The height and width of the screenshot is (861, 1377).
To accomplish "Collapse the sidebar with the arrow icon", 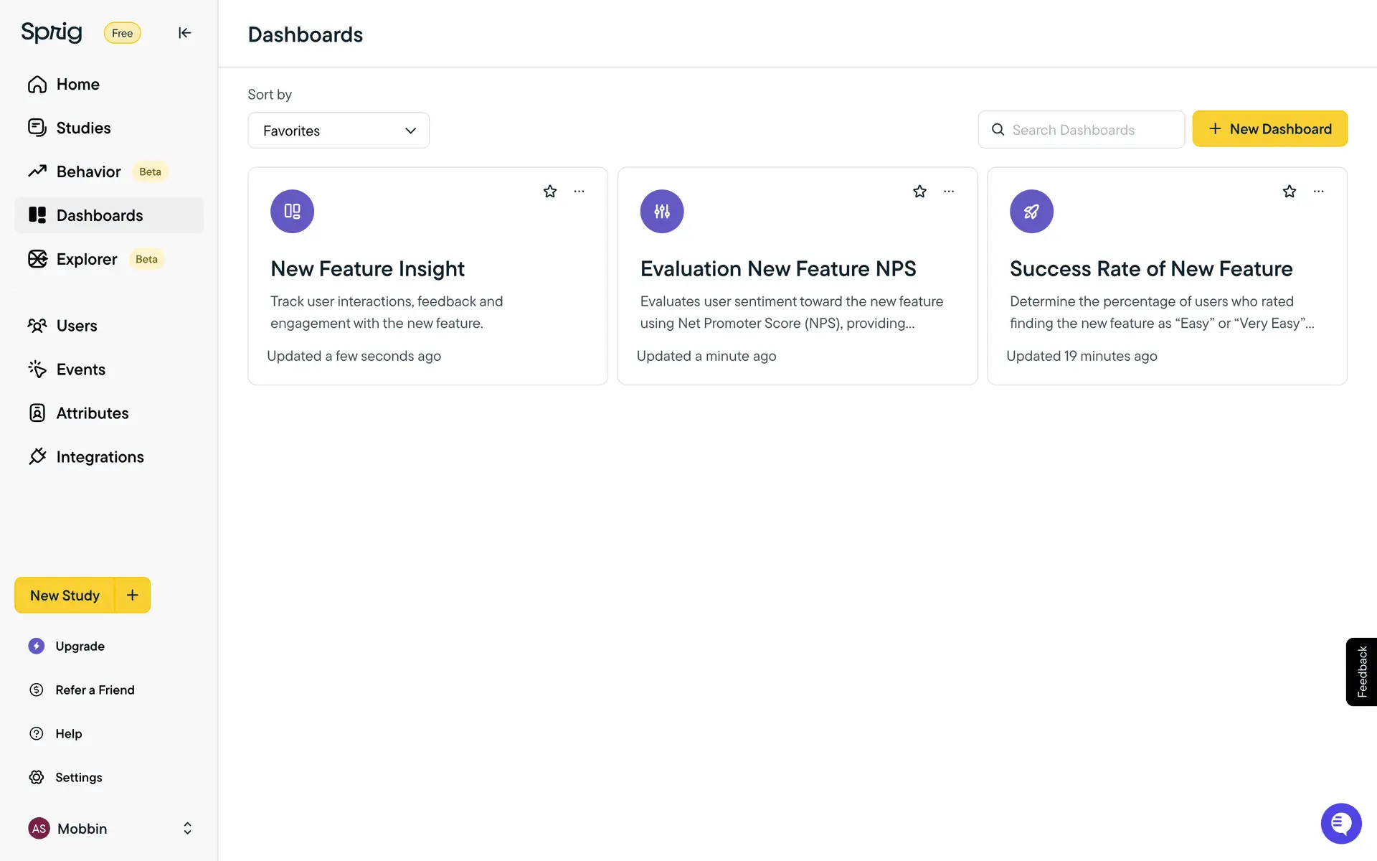I will (x=184, y=33).
